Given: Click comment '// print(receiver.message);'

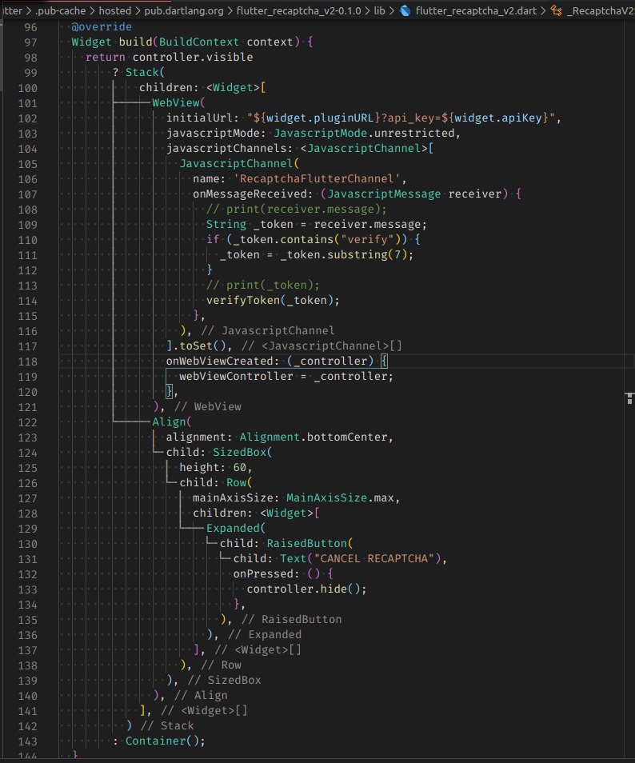Looking at the screenshot, I should (x=297, y=209).
